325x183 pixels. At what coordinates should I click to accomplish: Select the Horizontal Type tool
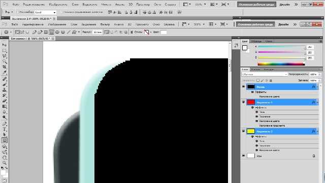tap(5, 129)
